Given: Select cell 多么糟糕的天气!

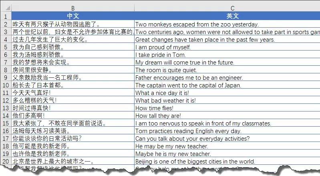Looking at the screenshot, I should pyautogui.click(x=73, y=100).
